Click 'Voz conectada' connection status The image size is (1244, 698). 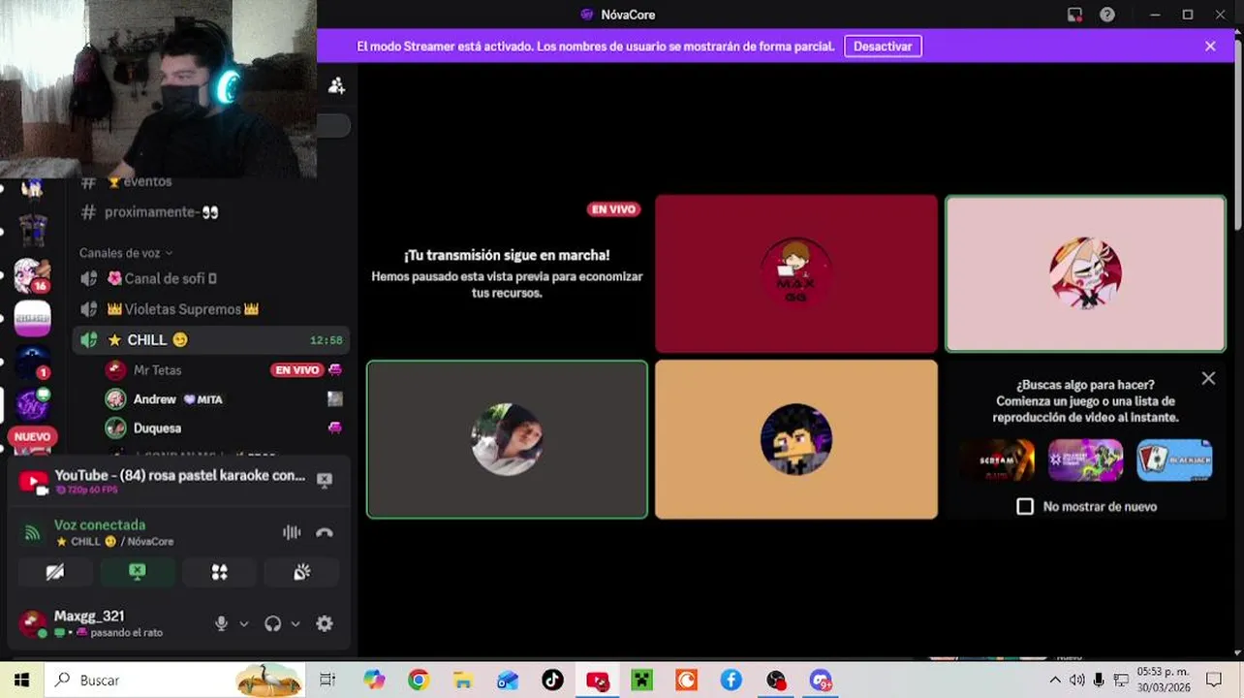click(100, 524)
